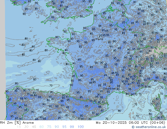The height and width of the screenshot is (129, 167).
Task: Click the legend value 99
Action: (72, 127)
